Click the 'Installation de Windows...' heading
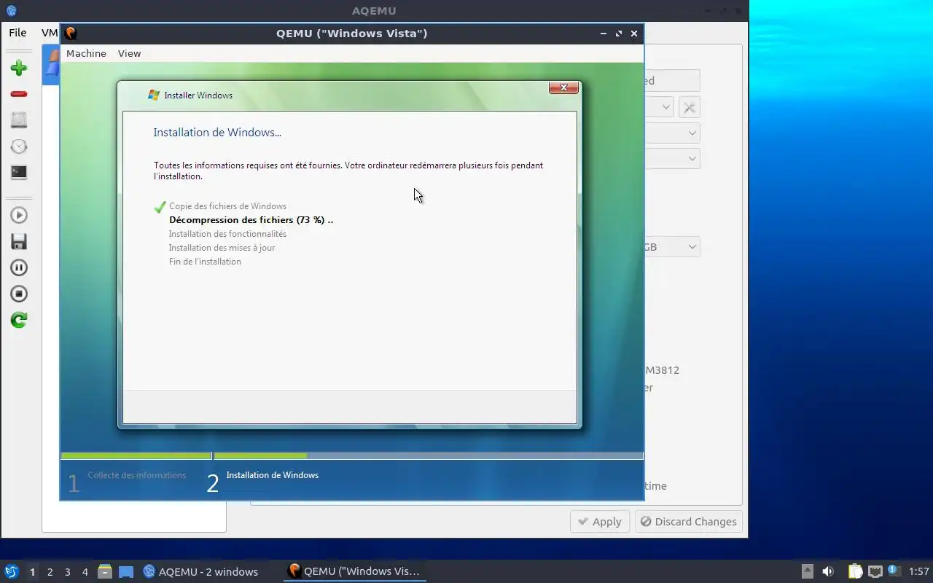This screenshot has height=583, width=933. (x=217, y=133)
